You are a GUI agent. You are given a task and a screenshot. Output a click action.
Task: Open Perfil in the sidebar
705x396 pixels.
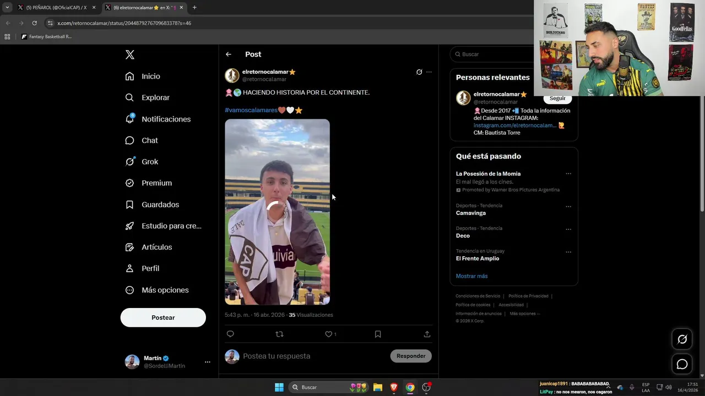point(142,268)
